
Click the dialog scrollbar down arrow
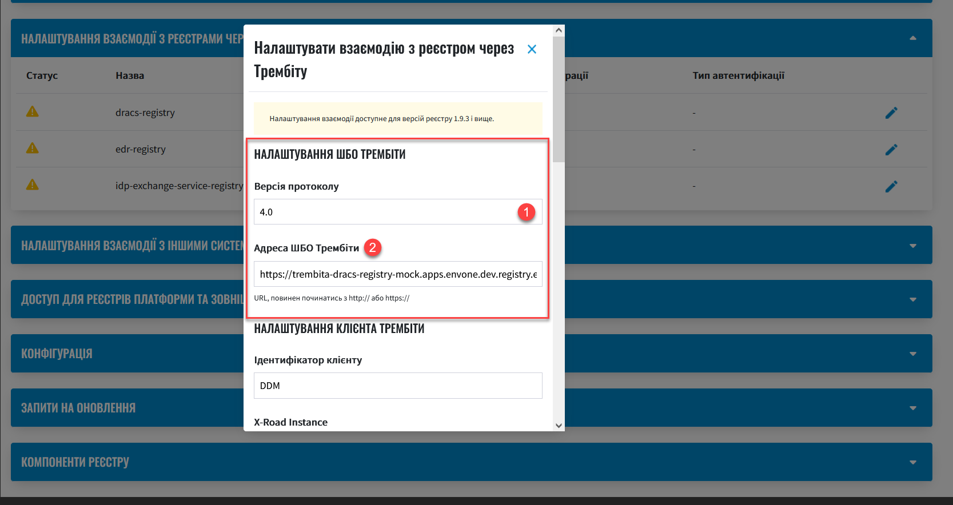coord(559,426)
